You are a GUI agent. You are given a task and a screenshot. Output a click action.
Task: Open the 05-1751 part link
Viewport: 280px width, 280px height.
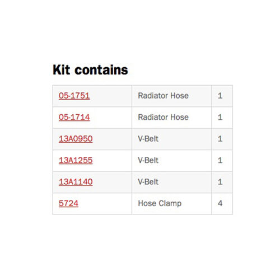pos(74,96)
